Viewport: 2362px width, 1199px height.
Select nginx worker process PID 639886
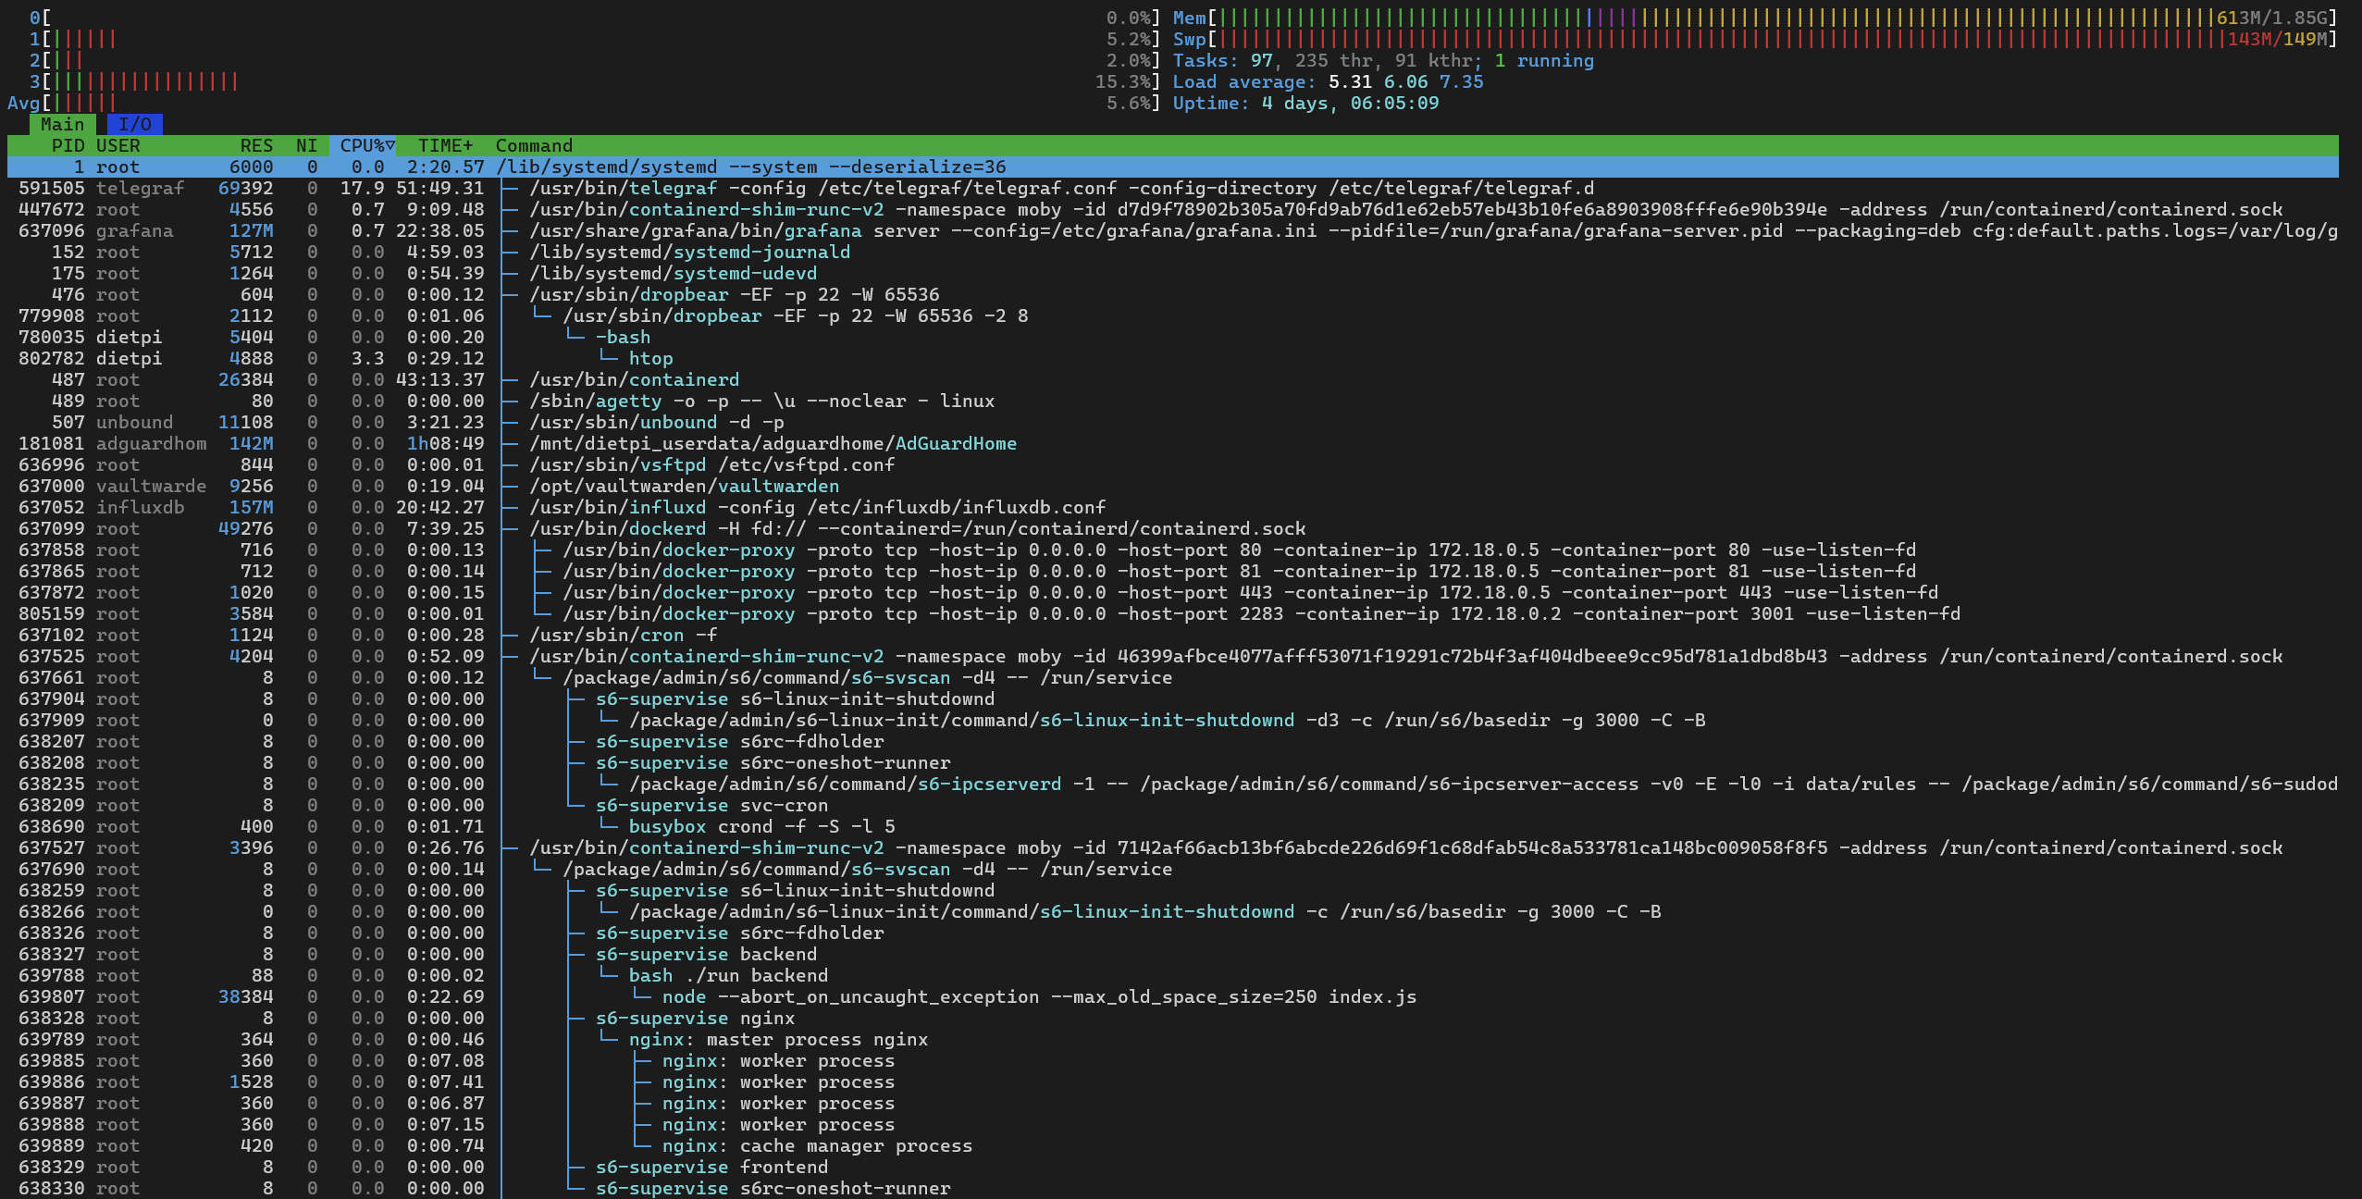pos(1173,1082)
